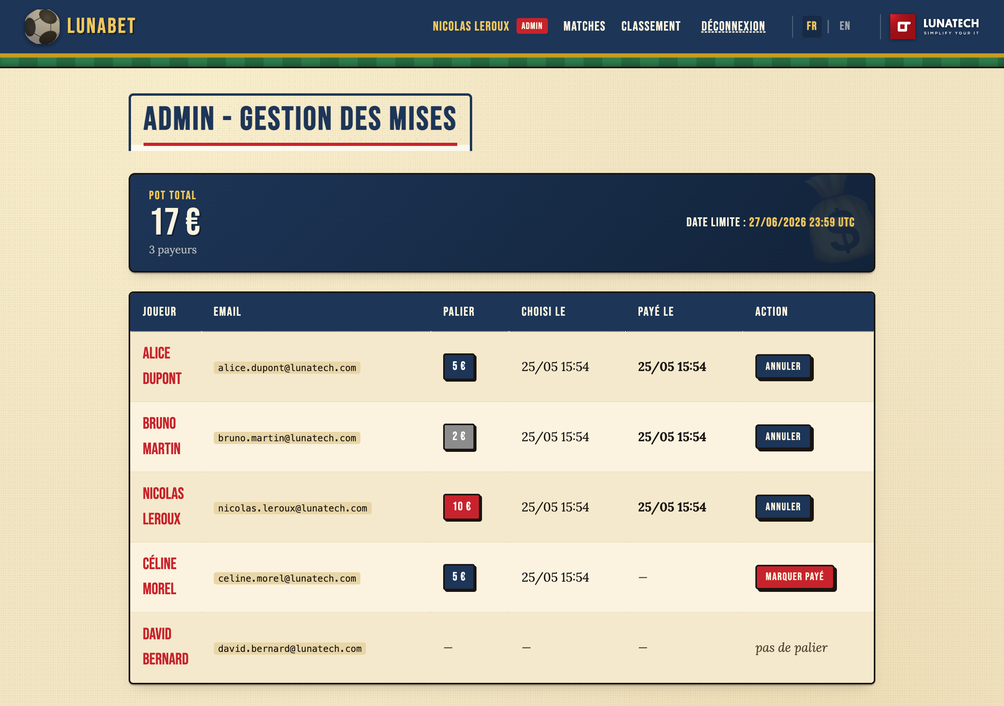Click the LunaBet soccer ball logo
The width and height of the screenshot is (1004, 706).
[x=42, y=26]
